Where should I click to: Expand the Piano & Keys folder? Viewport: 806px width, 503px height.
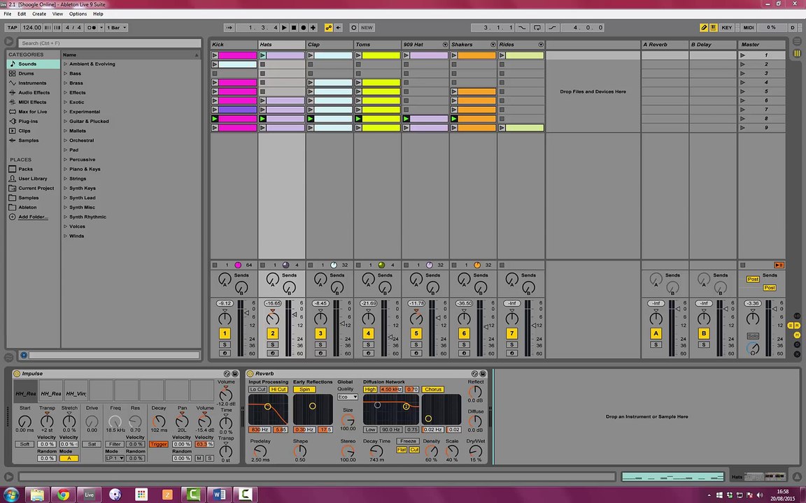65,169
